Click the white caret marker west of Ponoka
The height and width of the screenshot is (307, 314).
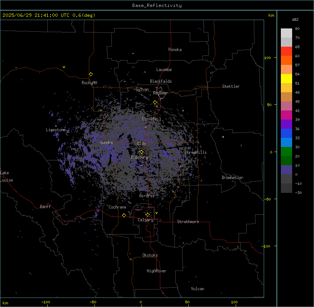(133, 54)
